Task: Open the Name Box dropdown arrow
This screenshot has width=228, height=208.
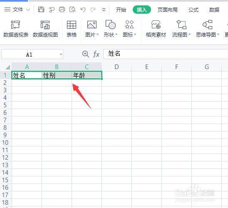Action: (x=61, y=54)
